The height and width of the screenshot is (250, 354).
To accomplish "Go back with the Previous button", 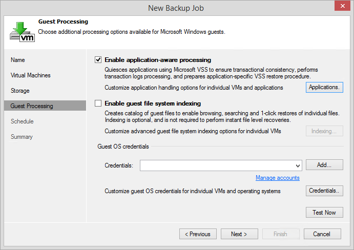I will click(x=198, y=234).
